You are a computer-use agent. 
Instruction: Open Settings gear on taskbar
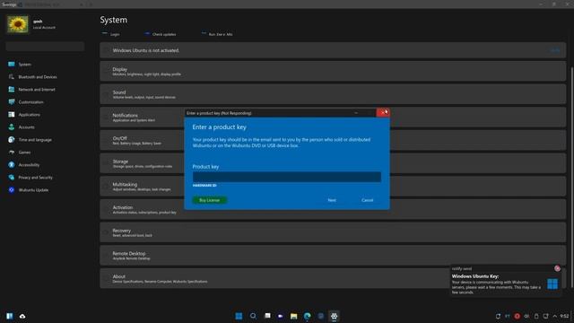[x=334, y=316]
